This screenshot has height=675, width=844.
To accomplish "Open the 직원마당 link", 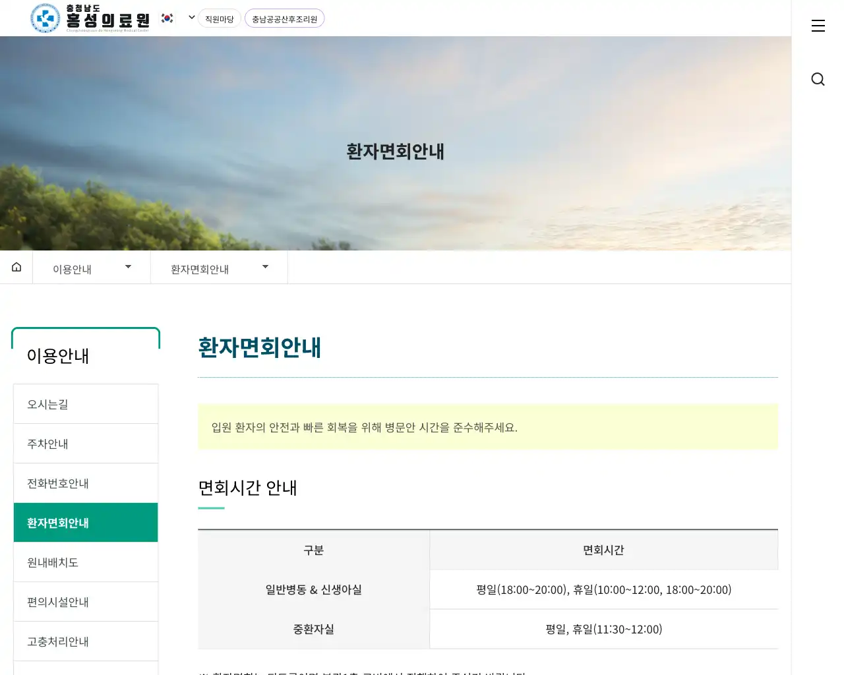I will [219, 19].
